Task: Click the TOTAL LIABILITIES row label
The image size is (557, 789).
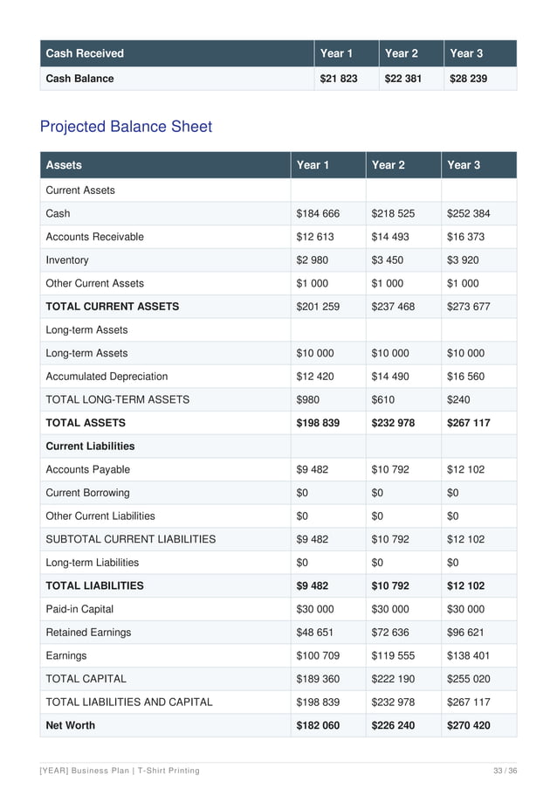Action: pos(94,585)
